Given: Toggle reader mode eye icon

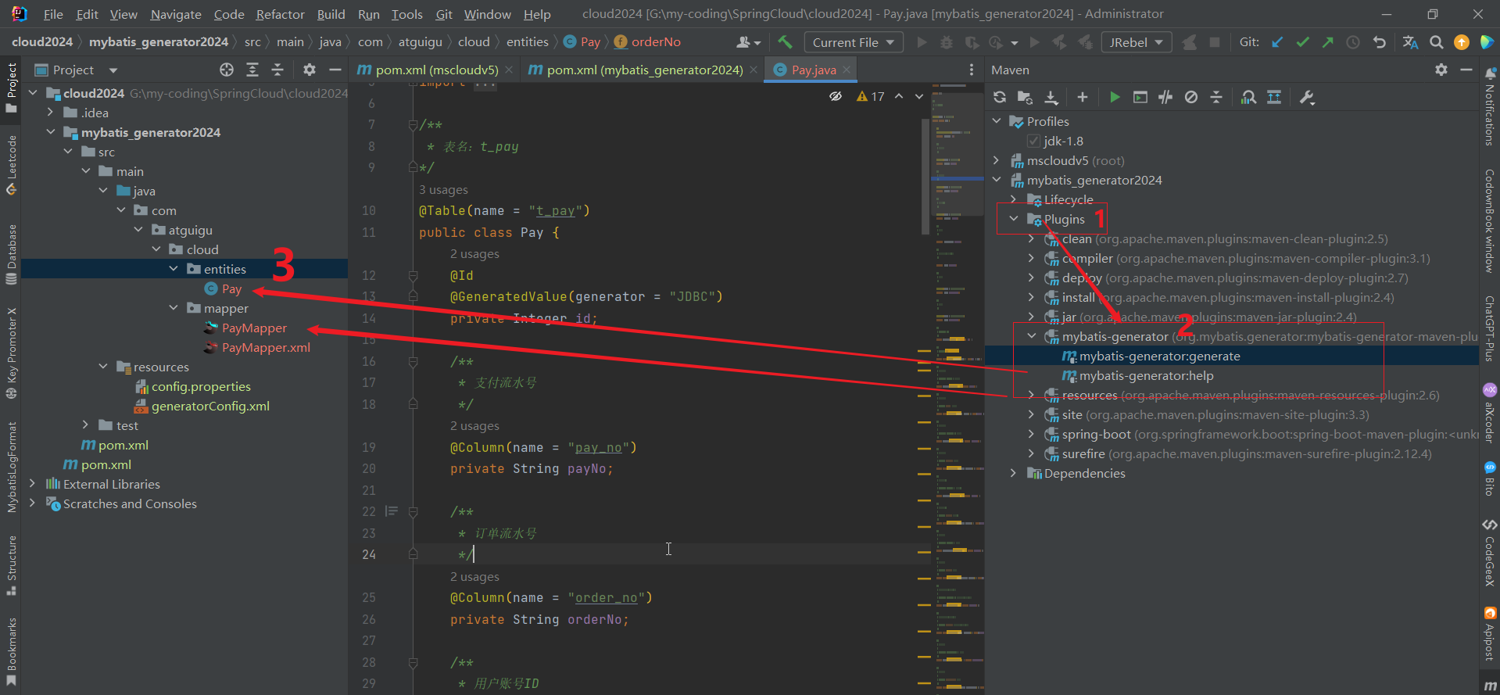Looking at the screenshot, I should click(x=836, y=96).
